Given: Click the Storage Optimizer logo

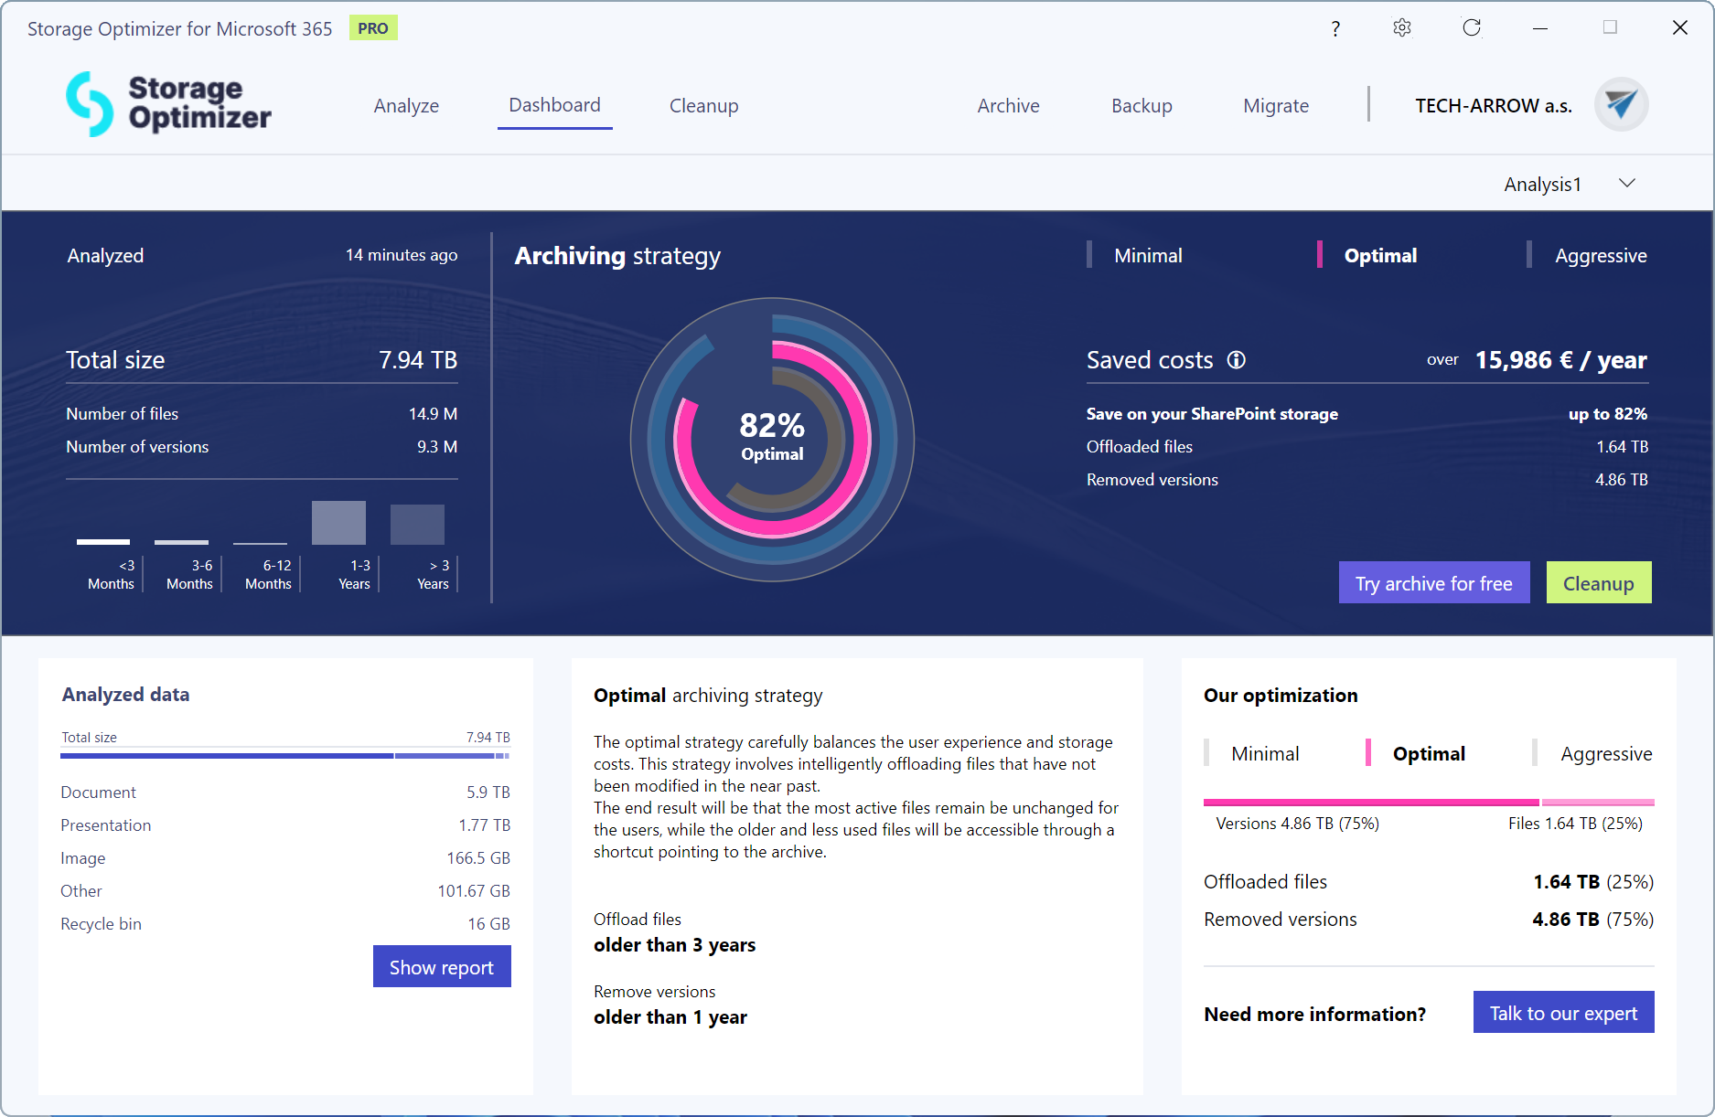Looking at the screenshot, I should [x=168, y=104].
